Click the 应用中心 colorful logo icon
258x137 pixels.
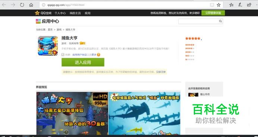tap(38, 21)
